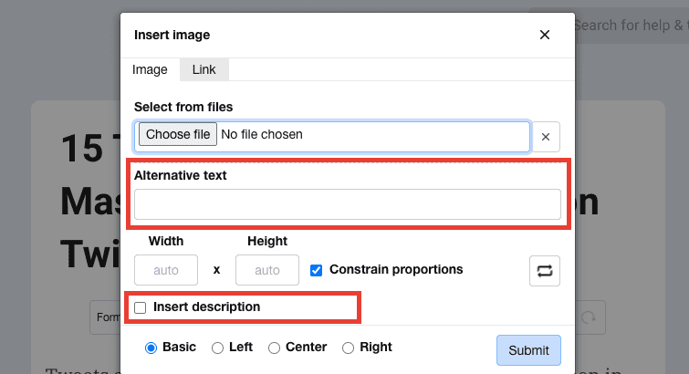Select Center alignment radio button

(274, 348)
